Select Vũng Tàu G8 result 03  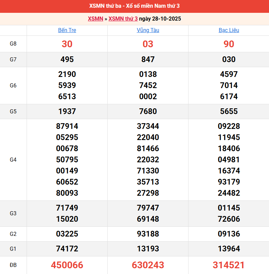[x=148, y=44]
